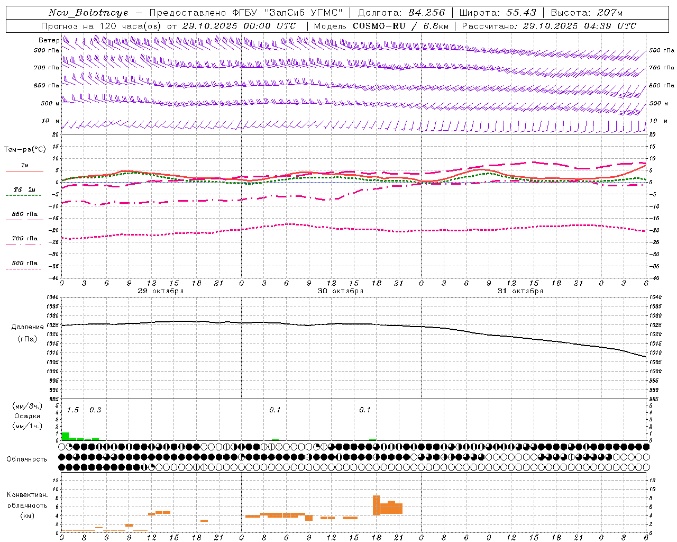Click the 'Осадки' precipitation label
Image resolution: width=677 pixels, height=542 pixels.
[x=28, y=416]
